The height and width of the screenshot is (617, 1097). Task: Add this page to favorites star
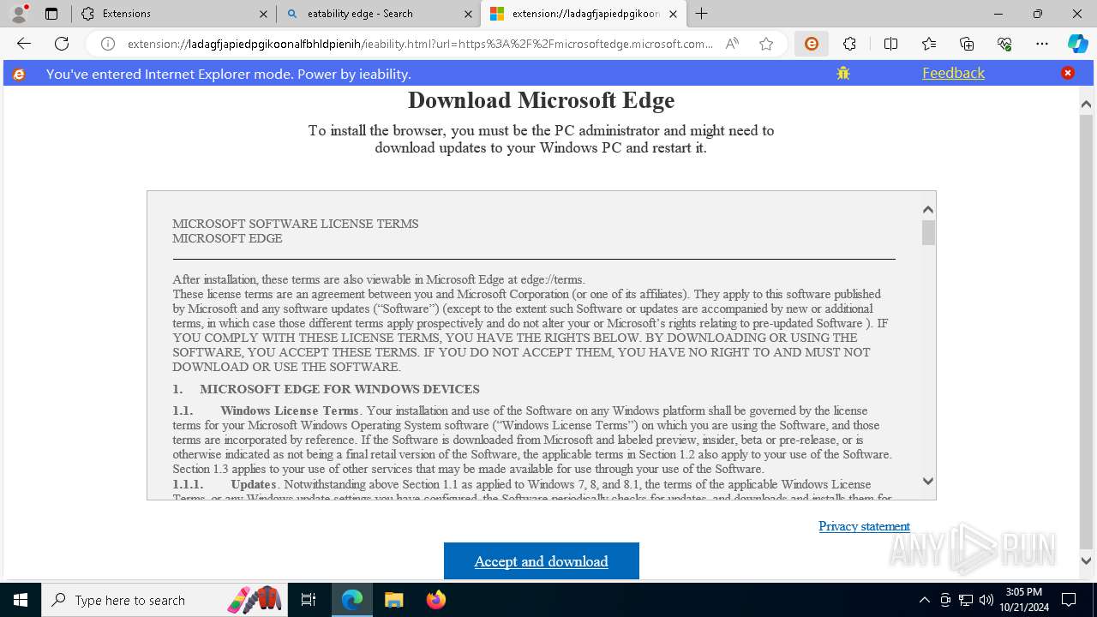pyautogui.click(x=766, y=44)
